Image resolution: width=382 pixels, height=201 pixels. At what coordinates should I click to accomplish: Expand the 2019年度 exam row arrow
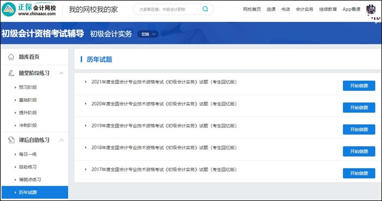pos(85,126)
